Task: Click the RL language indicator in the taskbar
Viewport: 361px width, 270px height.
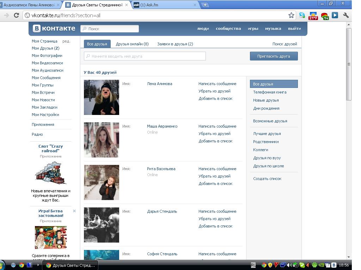Action: click(253, 265)
